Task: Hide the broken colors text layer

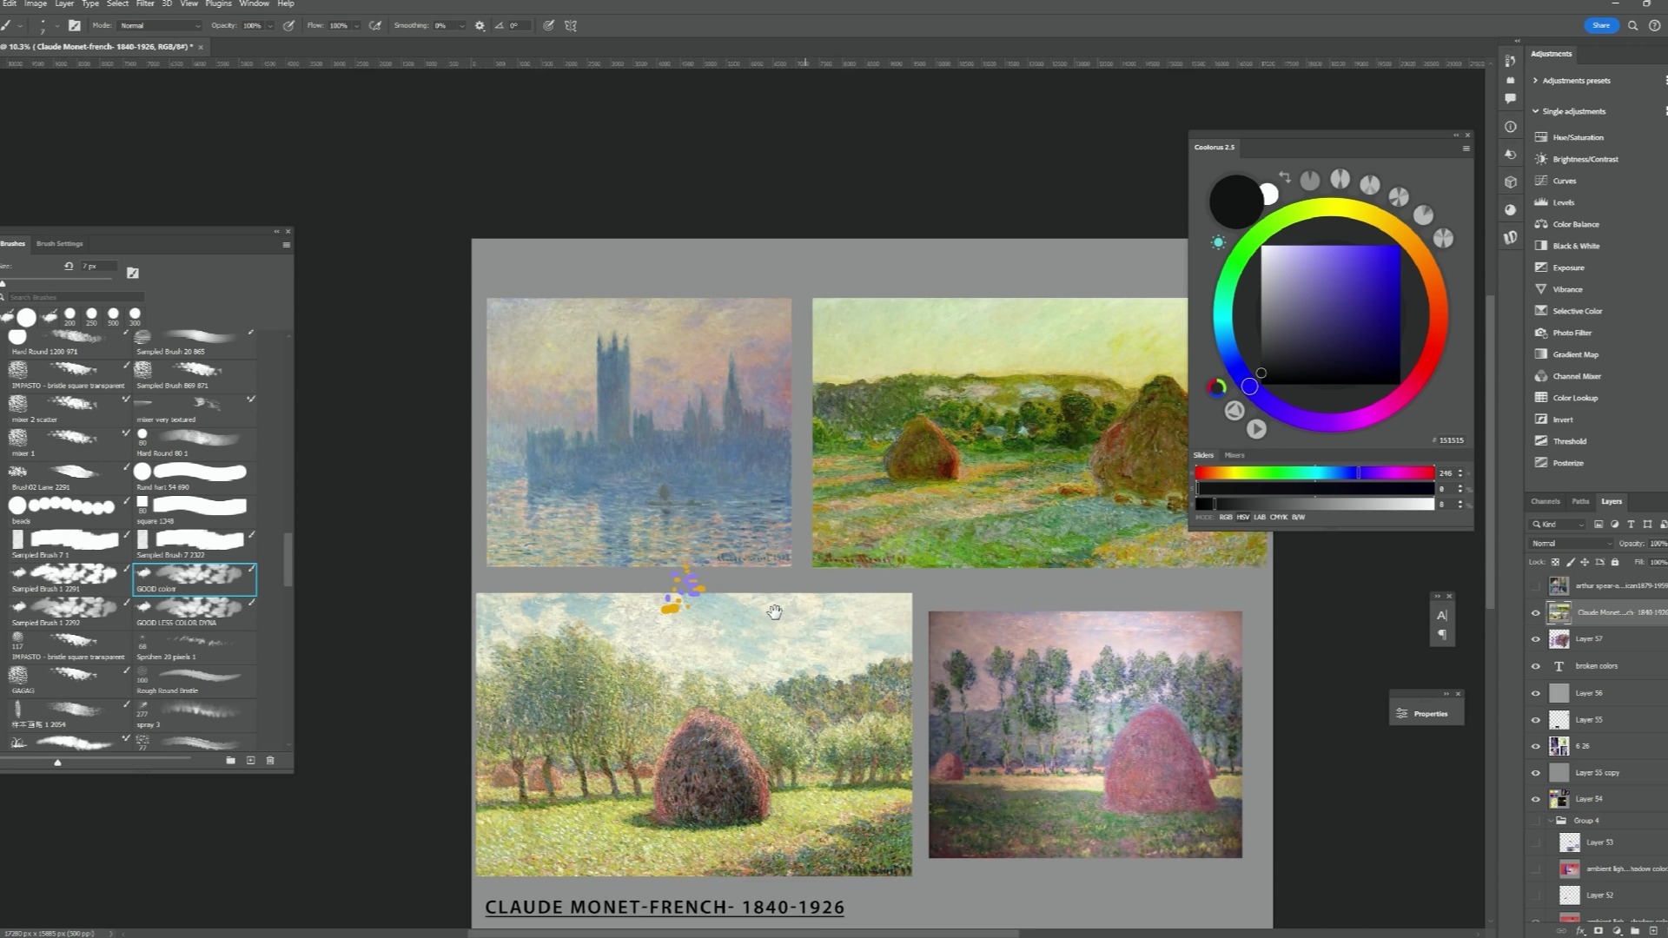Action: point(1535,667)
